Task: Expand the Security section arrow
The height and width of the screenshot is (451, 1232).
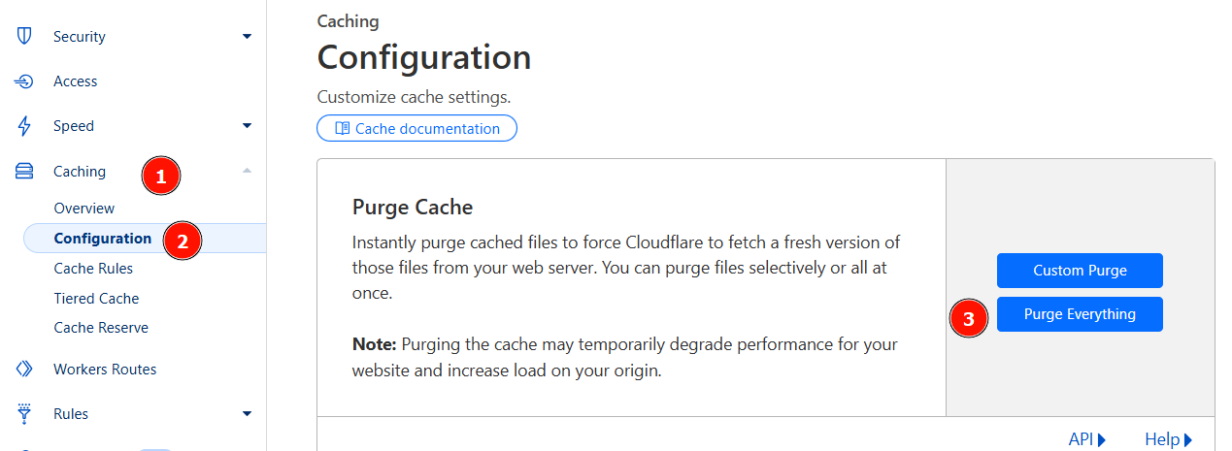Action: pyautogui.click(x=247, y=37)
